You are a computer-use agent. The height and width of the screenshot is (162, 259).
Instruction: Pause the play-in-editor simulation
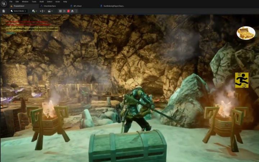(60, 11)
